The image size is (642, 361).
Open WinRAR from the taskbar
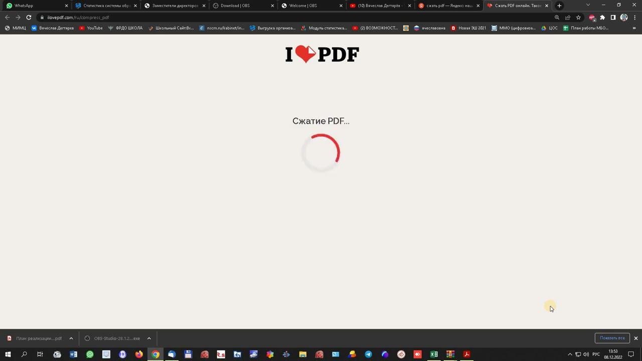450,354
